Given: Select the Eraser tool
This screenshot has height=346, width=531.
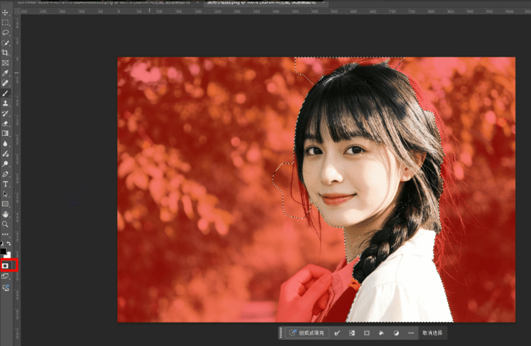Looking at the screenshot, I should click(5, 124).
